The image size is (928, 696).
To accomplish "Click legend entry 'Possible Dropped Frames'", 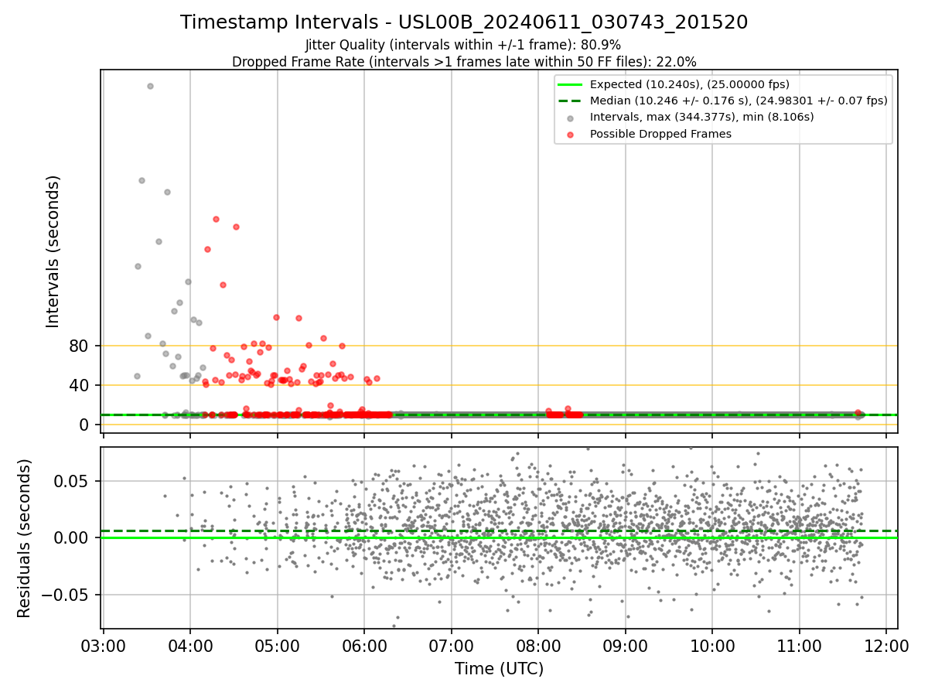I will click(x=660, y=134).
